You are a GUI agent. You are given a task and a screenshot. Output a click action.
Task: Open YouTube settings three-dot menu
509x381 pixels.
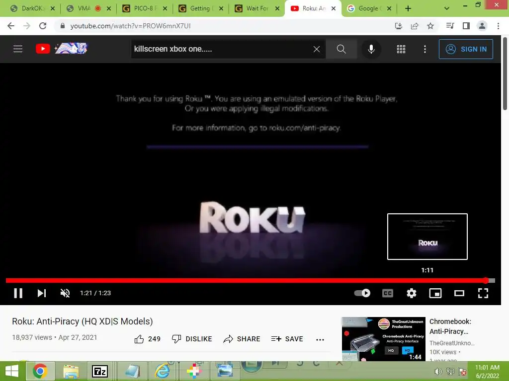tap(425, 49)
